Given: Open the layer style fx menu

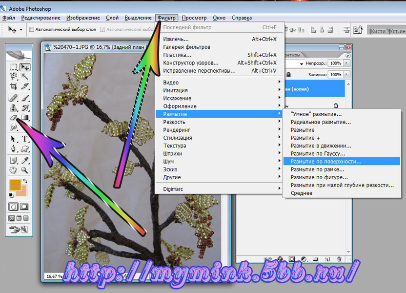Looking at the screenshot, I should [280, 259].
